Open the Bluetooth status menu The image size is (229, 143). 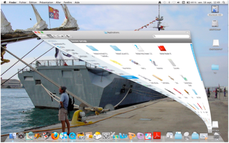coord(169,2)
